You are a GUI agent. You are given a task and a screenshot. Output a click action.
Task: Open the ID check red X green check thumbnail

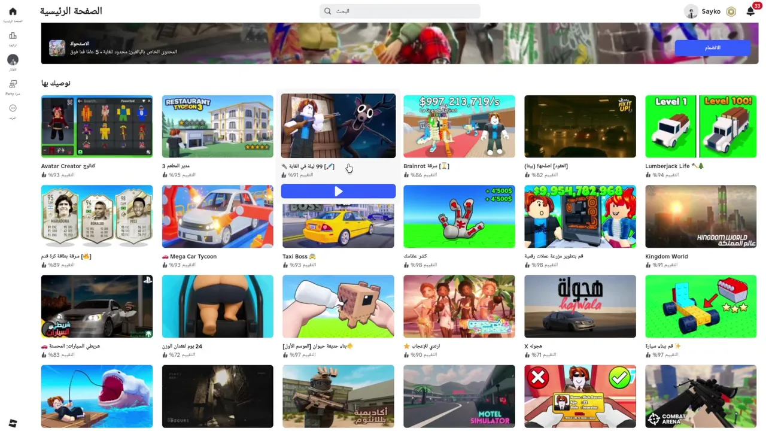coord(580,396)
